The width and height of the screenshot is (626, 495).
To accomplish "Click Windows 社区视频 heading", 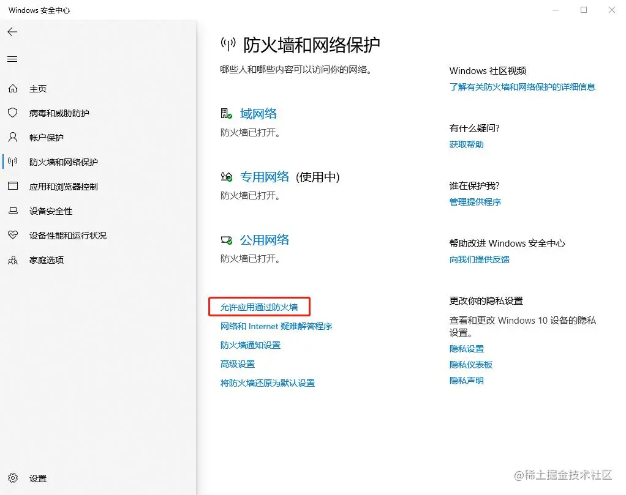I will point(488,70).
